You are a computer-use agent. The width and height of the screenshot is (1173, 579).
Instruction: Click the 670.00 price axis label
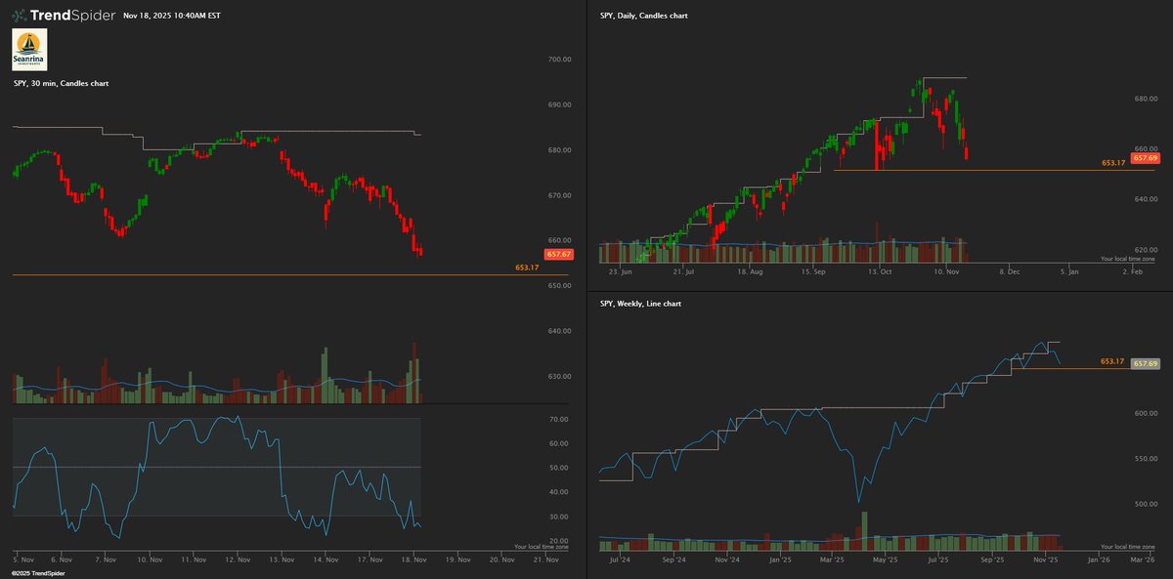pos(559,195)
